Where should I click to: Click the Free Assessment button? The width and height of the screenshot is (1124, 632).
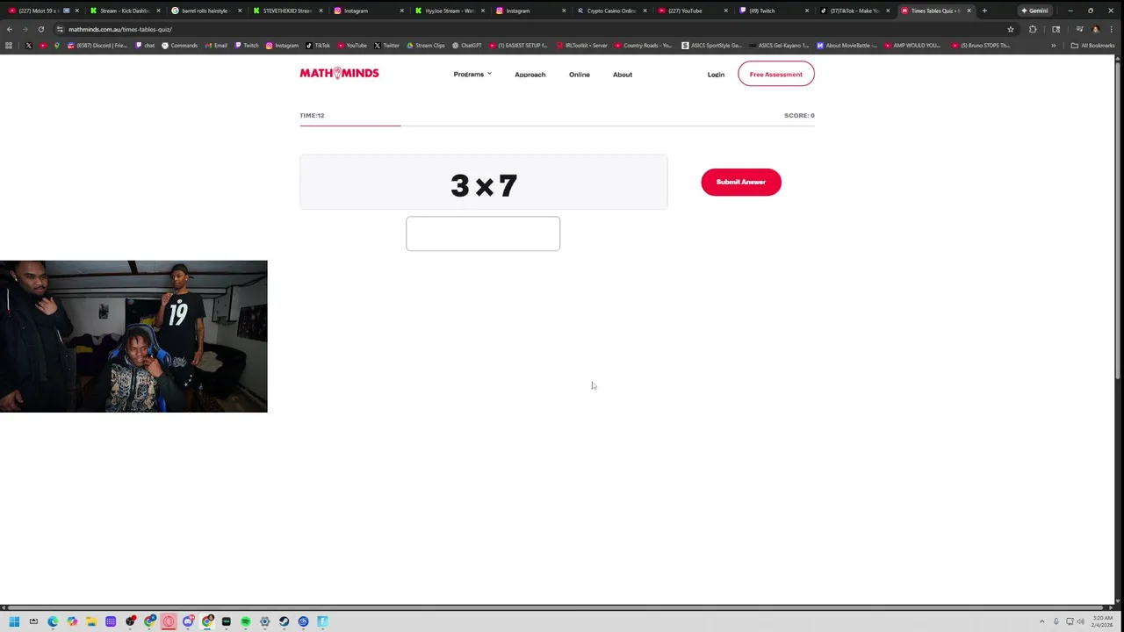(776, 74)
